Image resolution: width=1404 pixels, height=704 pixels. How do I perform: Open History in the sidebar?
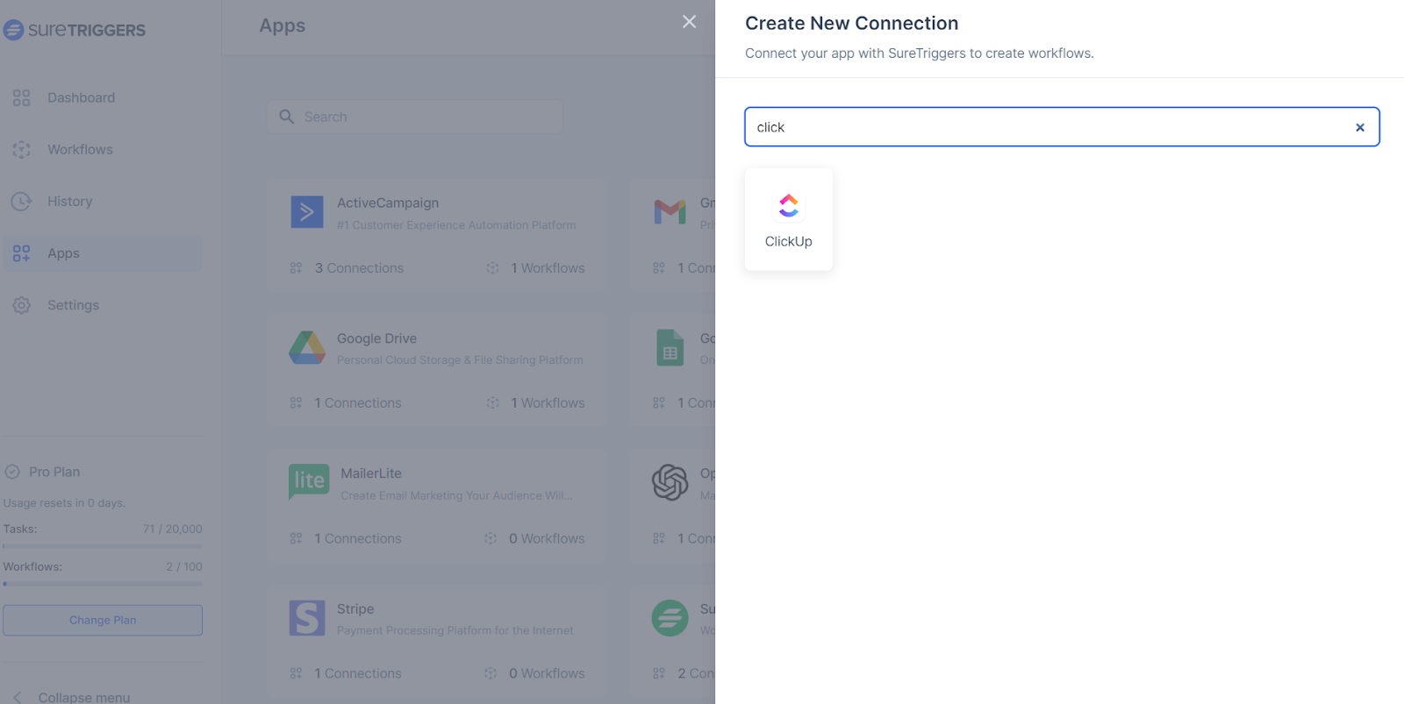[x=103, y=201]
